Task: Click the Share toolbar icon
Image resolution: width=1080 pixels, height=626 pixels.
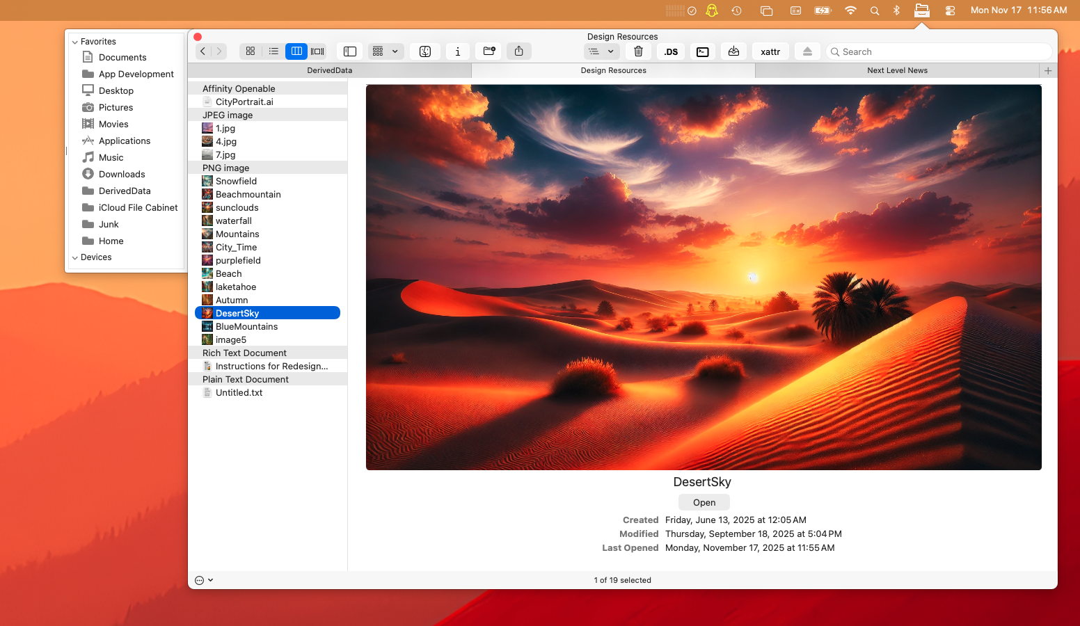Action: click(518, 51)
